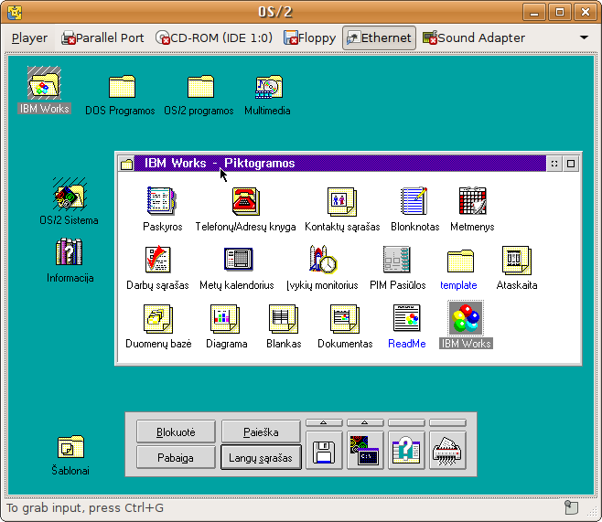Select the Šablonai templates folder
Viewport: 602px width, 522px height.
(71, 447)
